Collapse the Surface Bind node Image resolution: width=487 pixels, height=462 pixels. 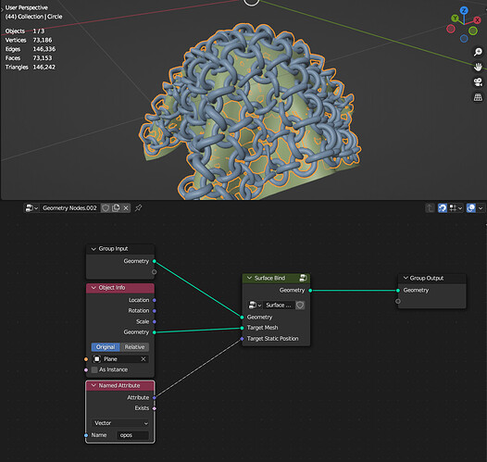click(249, 278)
